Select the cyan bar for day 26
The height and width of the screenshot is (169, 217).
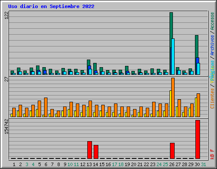[173, 57]
